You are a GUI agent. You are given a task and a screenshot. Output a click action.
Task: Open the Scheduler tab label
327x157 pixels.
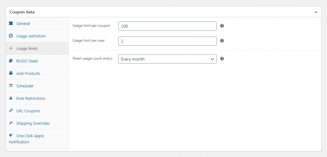click(25, 86)
